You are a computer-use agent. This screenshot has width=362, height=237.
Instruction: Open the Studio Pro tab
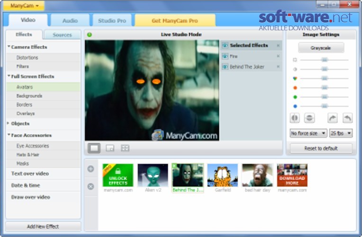112,20
